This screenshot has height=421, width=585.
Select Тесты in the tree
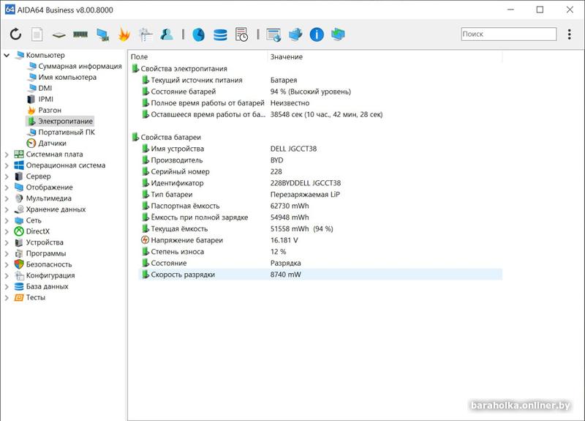[35, 297]
